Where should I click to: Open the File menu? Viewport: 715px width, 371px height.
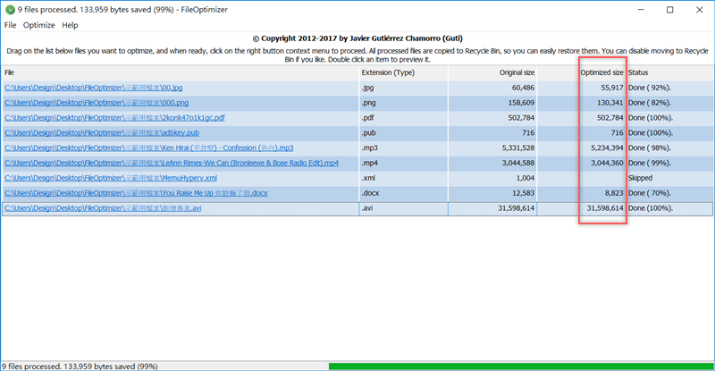(10, 25)
